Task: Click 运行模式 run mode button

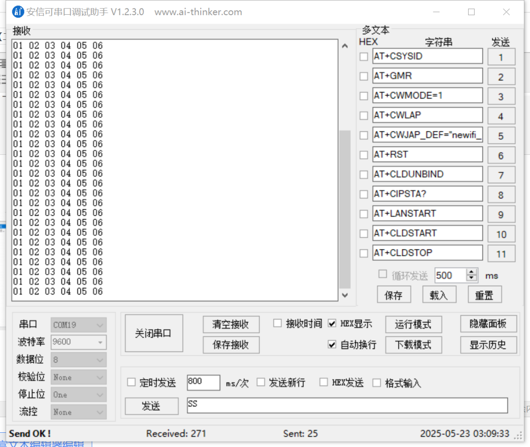Action: (413, 324)
